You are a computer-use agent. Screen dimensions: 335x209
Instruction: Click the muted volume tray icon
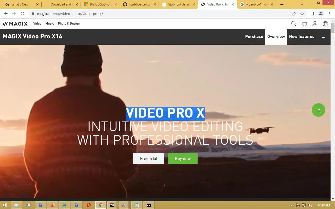[310, 205]
